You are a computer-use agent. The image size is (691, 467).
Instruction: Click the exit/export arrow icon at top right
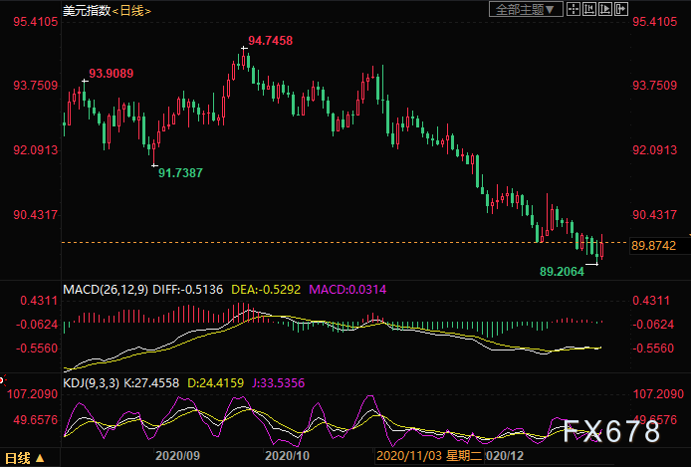623,10
